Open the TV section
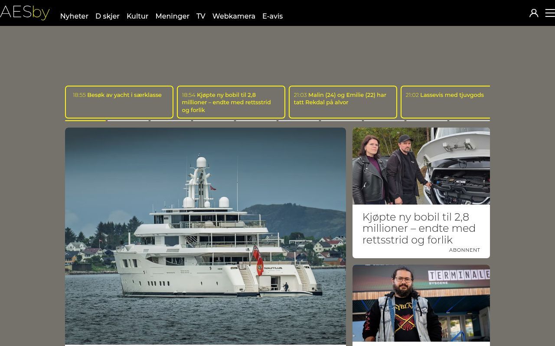Image resolution: width=555 pixels, height=346 pixels. [x=201, y=16]
